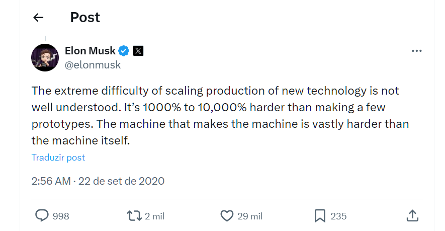Go back using the left arrow
Image resolution: width=445 pixels, height=231 pixels.
click(x=38, y=18)
